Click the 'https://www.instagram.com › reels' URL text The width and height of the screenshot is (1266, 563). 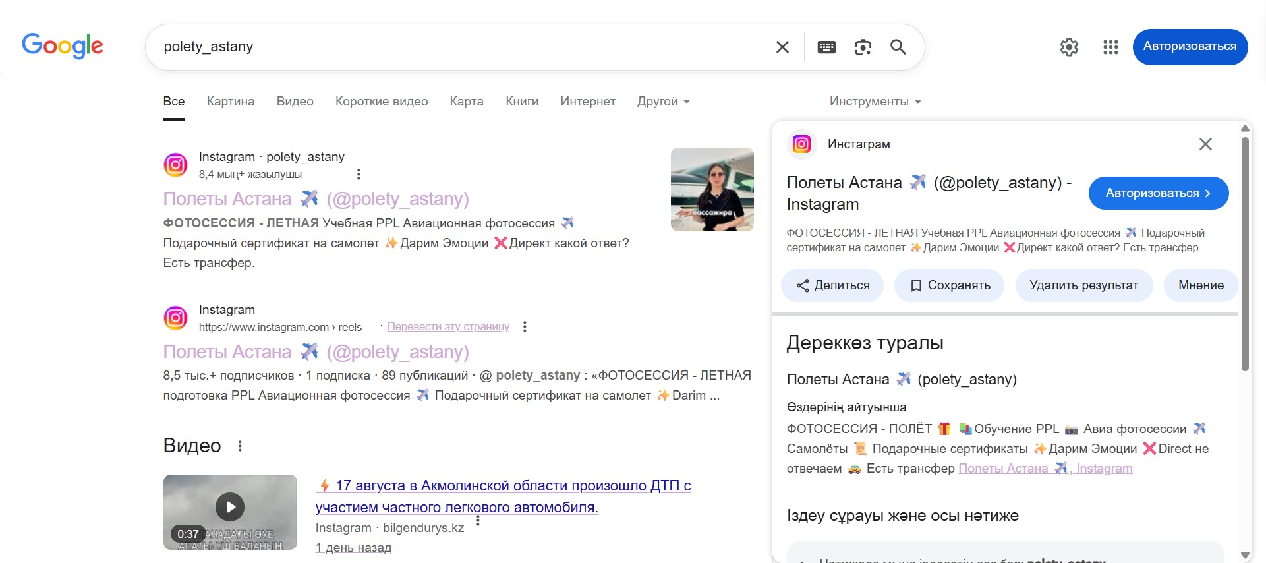(280, 326)
